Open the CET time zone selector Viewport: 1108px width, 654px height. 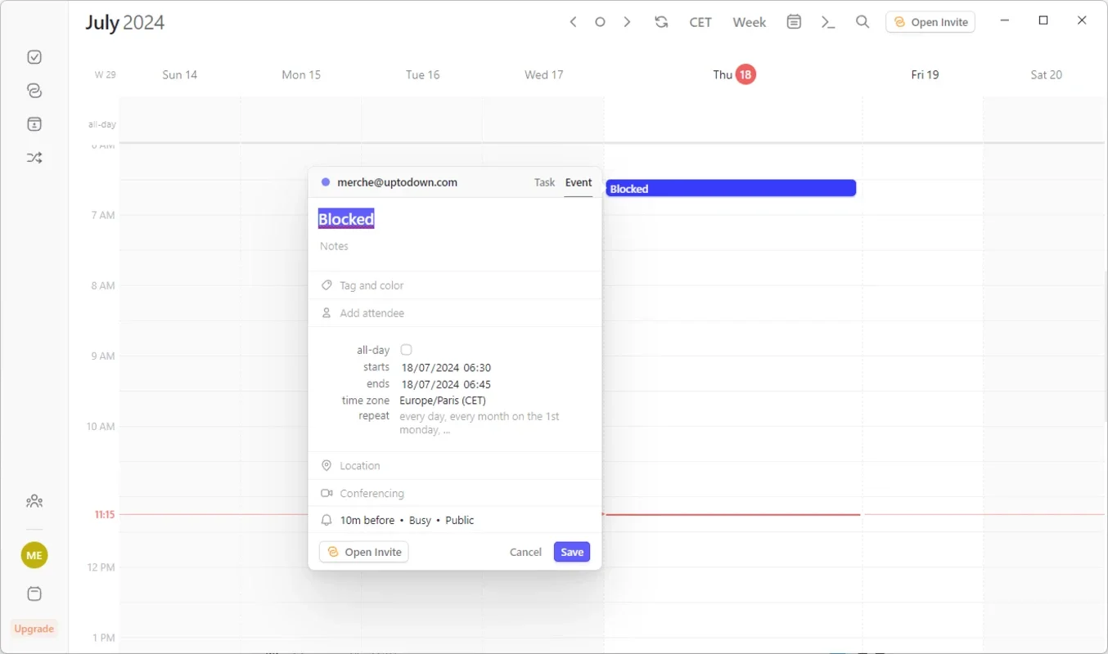coord(700,22)
